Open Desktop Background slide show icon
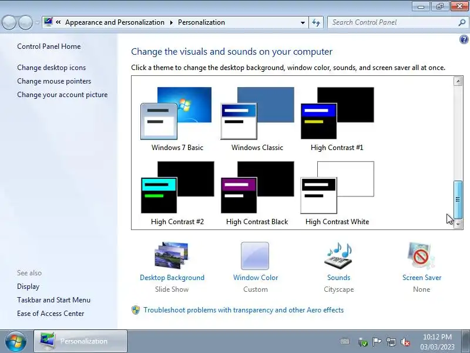Viewport: 470px width, 353px height. 172,255
